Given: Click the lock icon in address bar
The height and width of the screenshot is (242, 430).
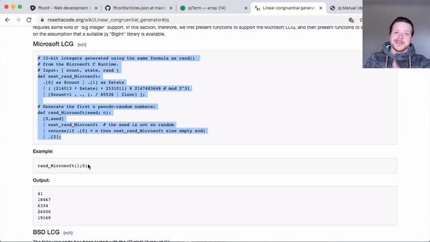Looking at the screenshot, I should pyautogui.click(x=42, y=19).
